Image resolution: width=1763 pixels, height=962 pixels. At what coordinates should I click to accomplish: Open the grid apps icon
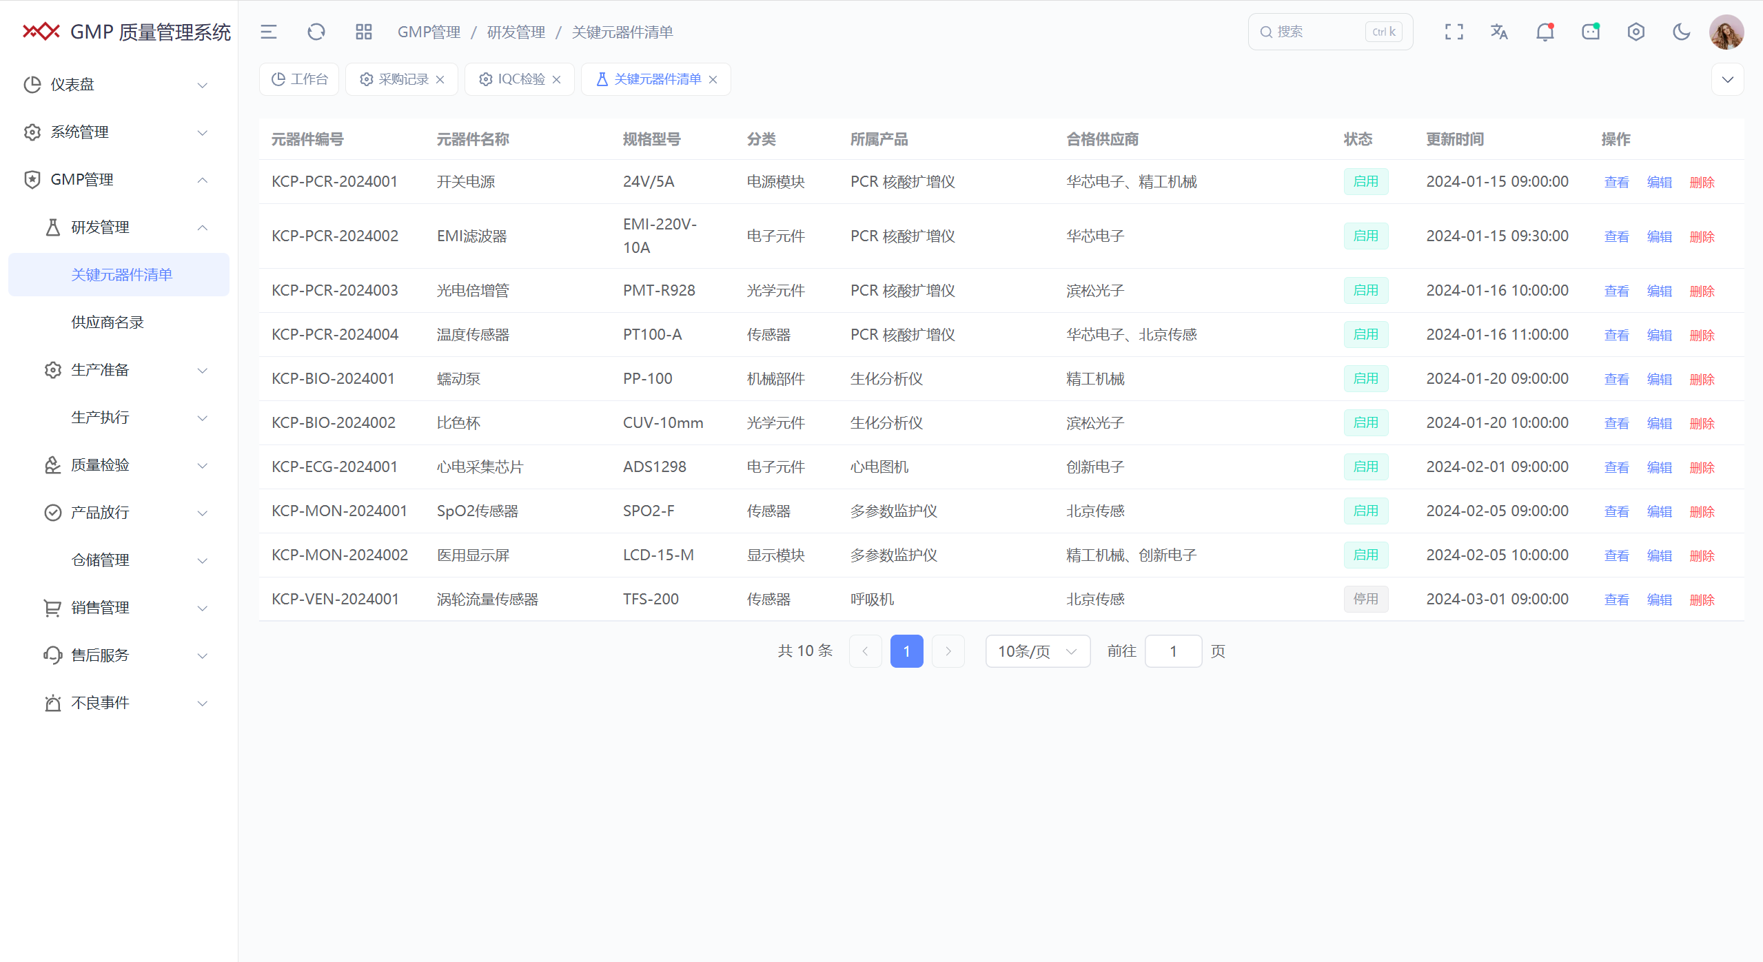coord(364,32)
